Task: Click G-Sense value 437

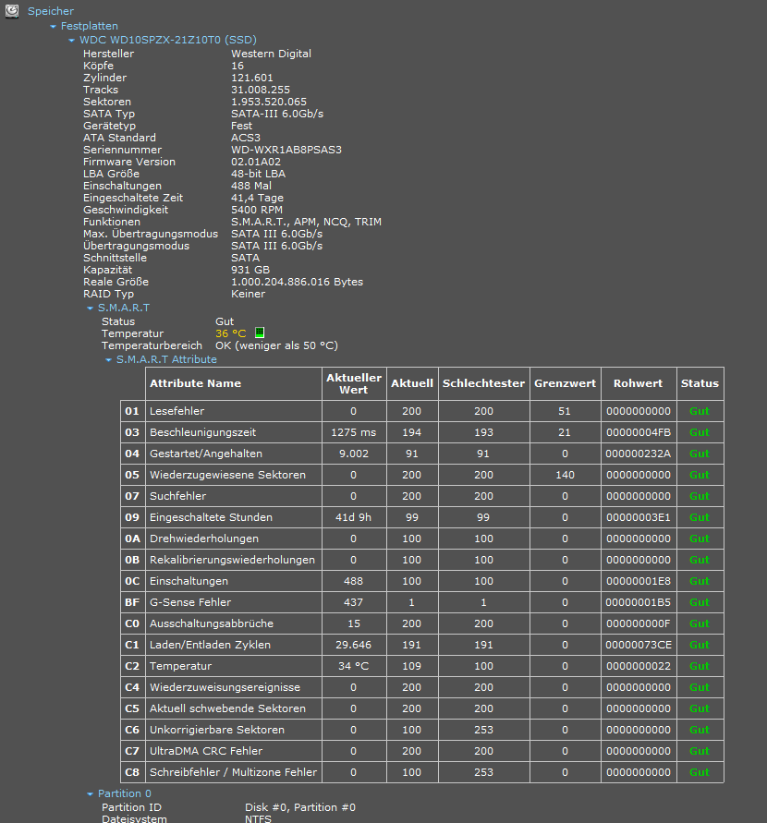Action: coord(353,602)
